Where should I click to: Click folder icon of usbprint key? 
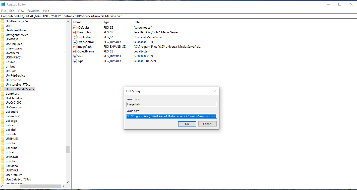3,148
